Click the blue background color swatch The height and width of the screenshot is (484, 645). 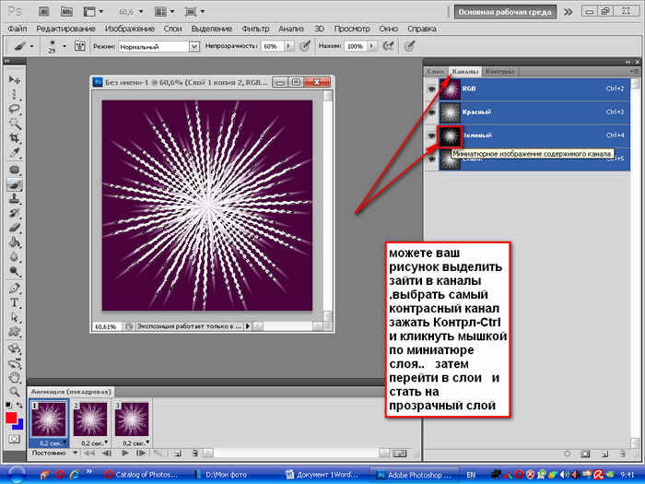point(19,425)
